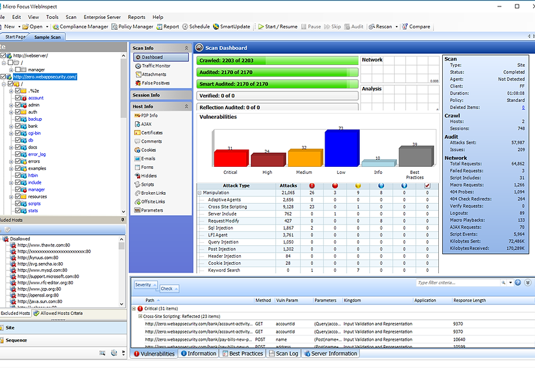
Task: Click the Severity grouping button
Action: click(x=145, y=285)
